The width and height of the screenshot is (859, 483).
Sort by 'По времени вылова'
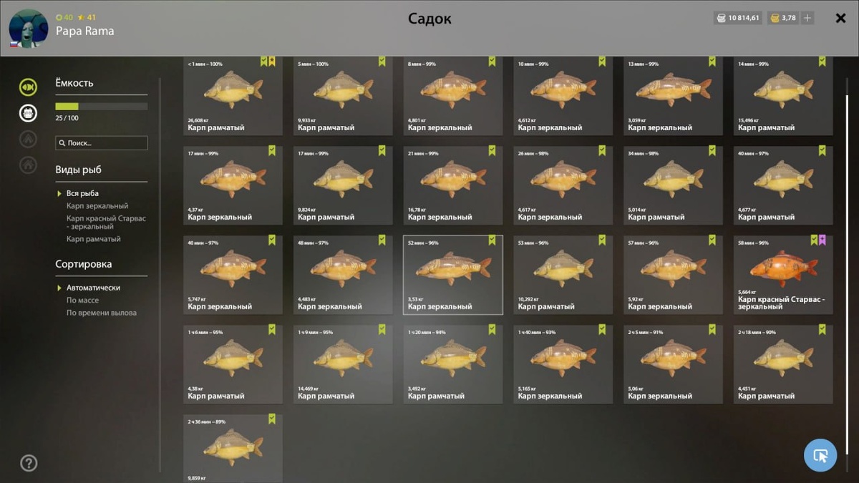tap(102, 313)
